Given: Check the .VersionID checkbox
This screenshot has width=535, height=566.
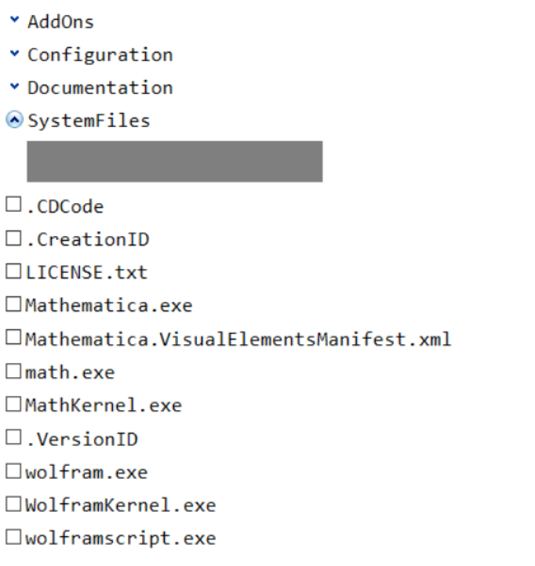Looking at the screenshot, I should (13, 438).
